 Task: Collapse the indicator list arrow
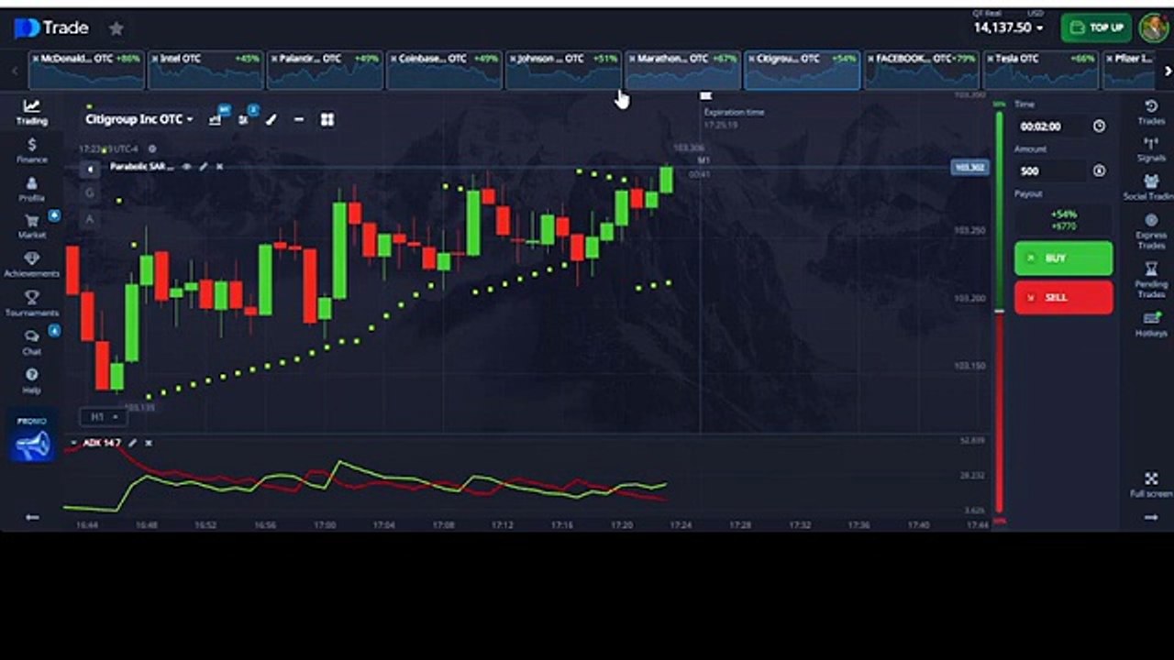[x=90, y=169]
